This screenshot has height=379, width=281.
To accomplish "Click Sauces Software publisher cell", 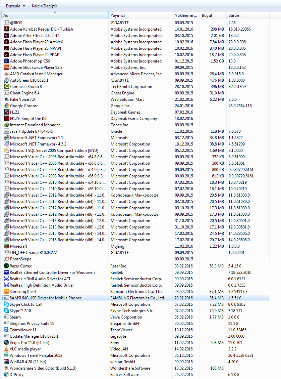I will [x=124, y=374].
